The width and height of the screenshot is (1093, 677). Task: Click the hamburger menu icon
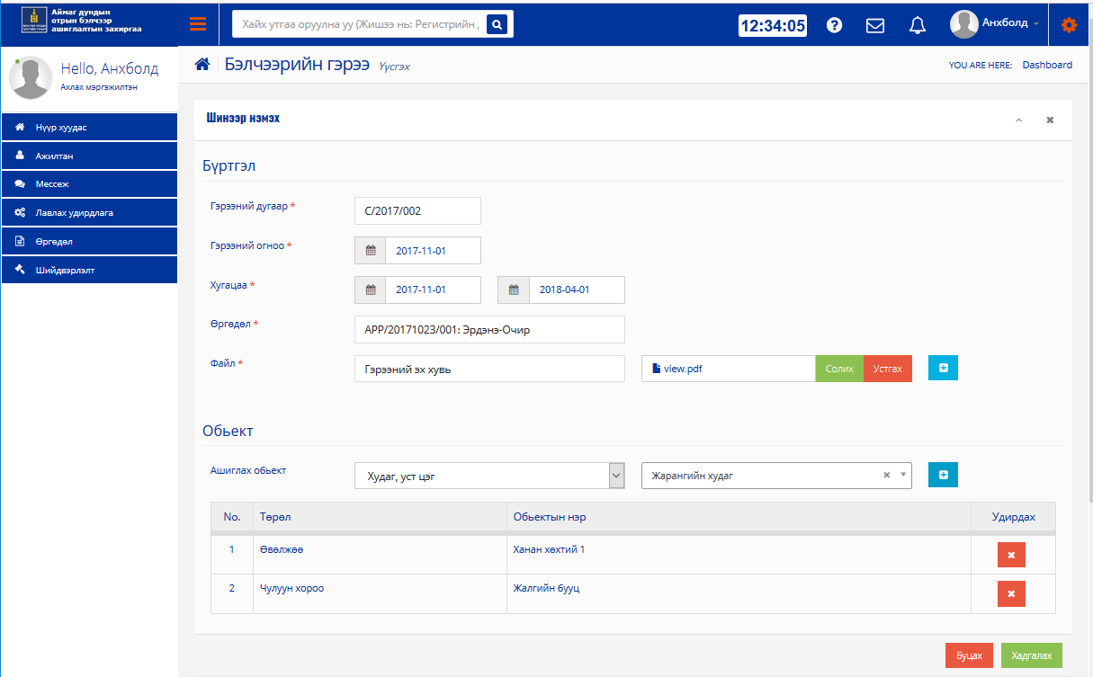pos(198,24)
